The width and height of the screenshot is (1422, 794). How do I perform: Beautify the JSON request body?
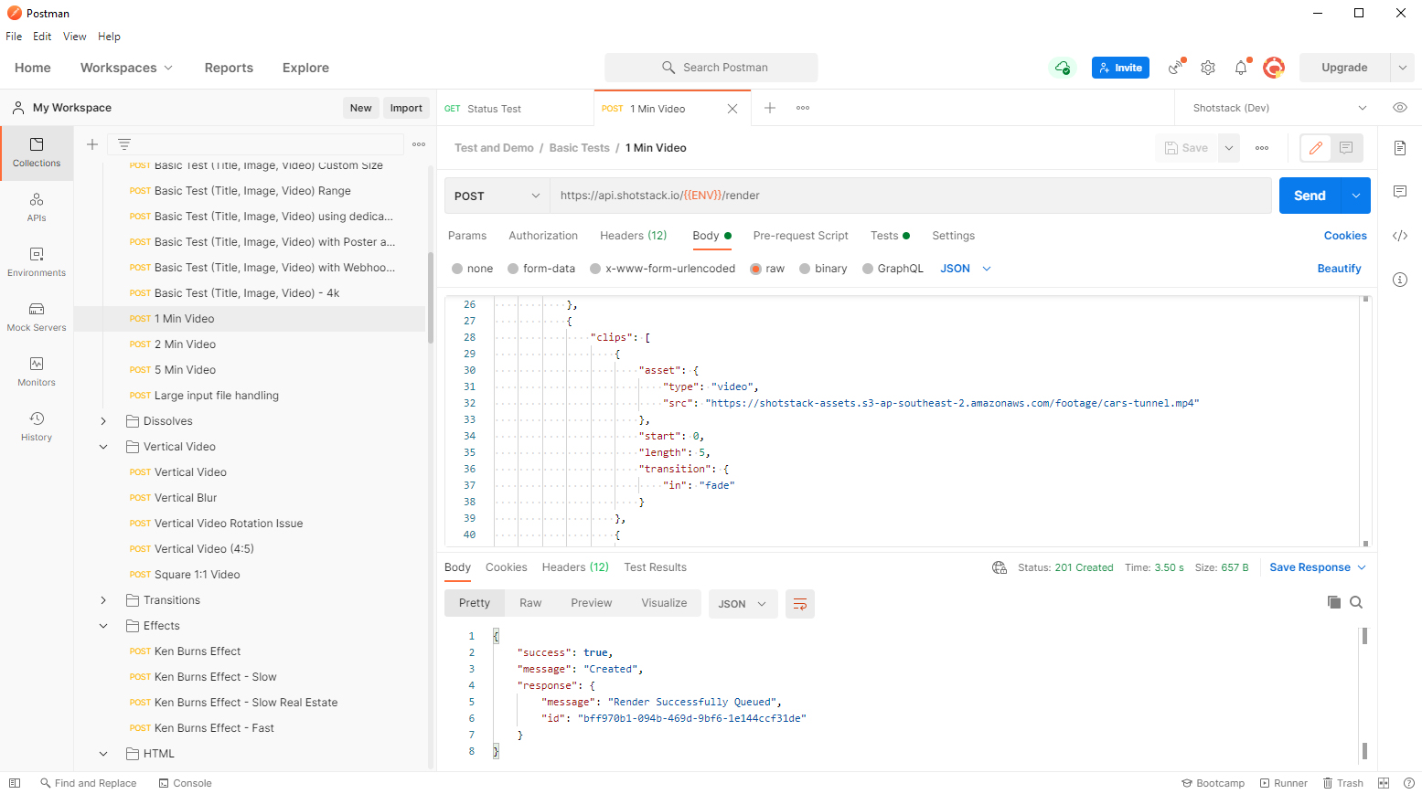point(1339,268)
